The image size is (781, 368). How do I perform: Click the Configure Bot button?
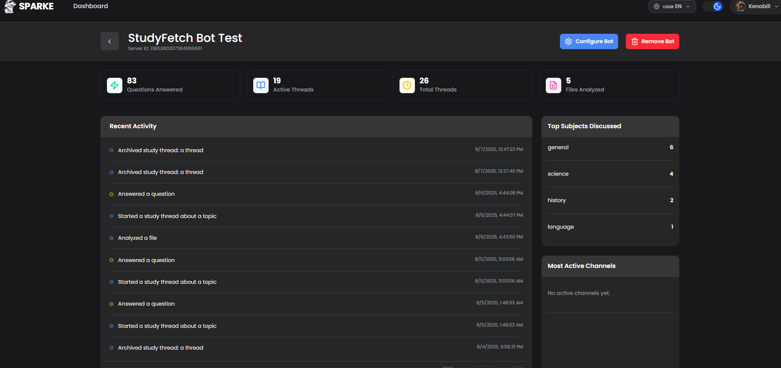click(589, 41)
